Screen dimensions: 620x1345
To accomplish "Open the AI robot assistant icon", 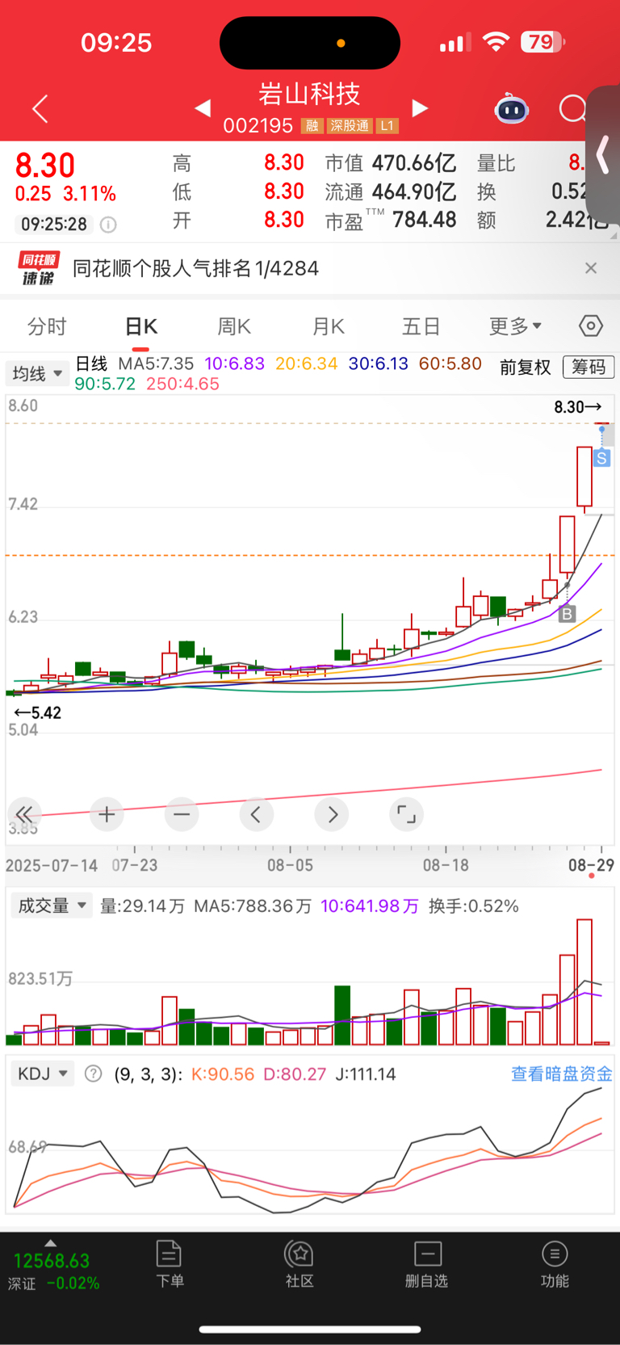I will pyautogui.click(x=511, y=108).
